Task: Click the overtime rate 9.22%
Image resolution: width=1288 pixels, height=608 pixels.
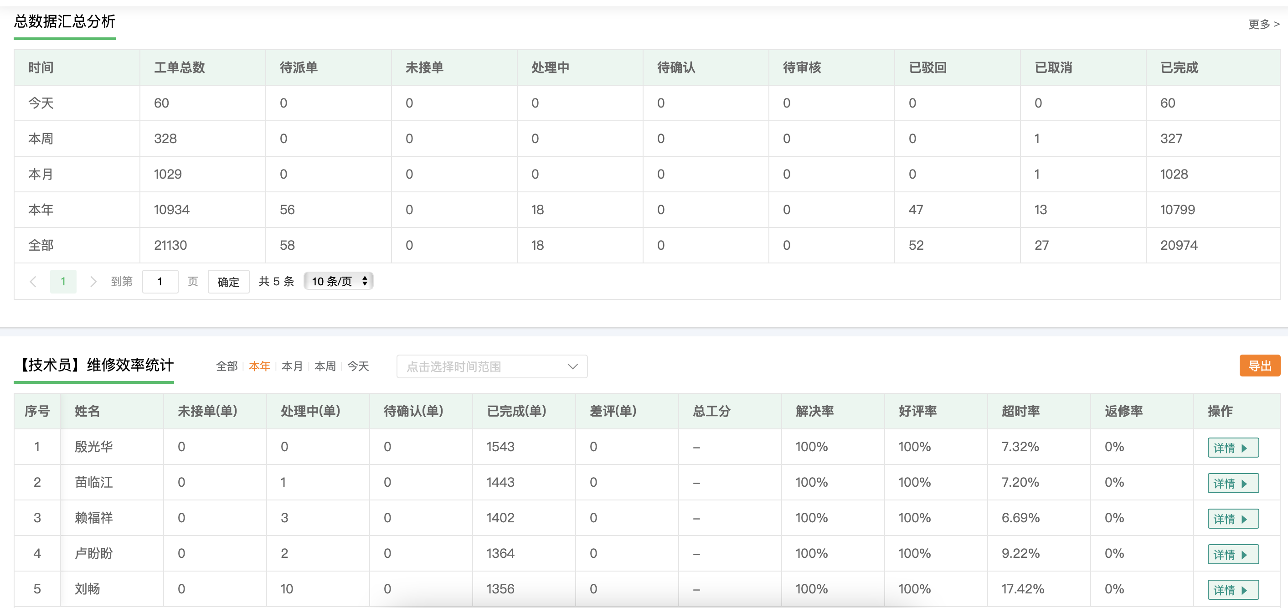Action: point(1020,553)
